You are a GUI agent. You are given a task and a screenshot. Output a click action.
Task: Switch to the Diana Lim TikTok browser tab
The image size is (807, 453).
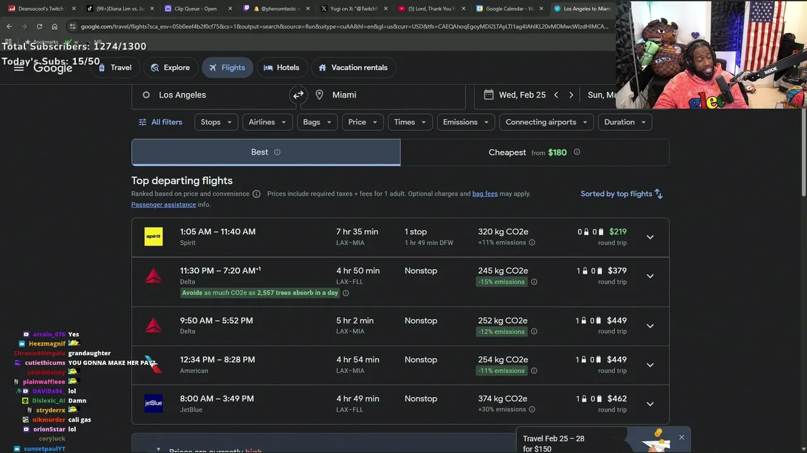tap(120, 9)
